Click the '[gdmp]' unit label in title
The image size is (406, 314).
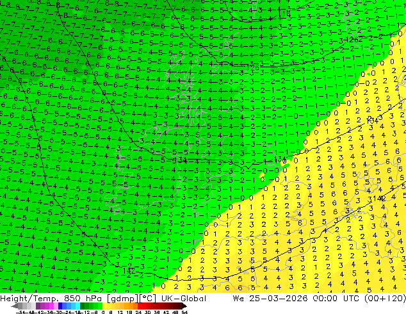(x=124, y=299)
